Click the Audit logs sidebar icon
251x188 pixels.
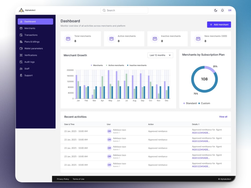pos(21,62)
